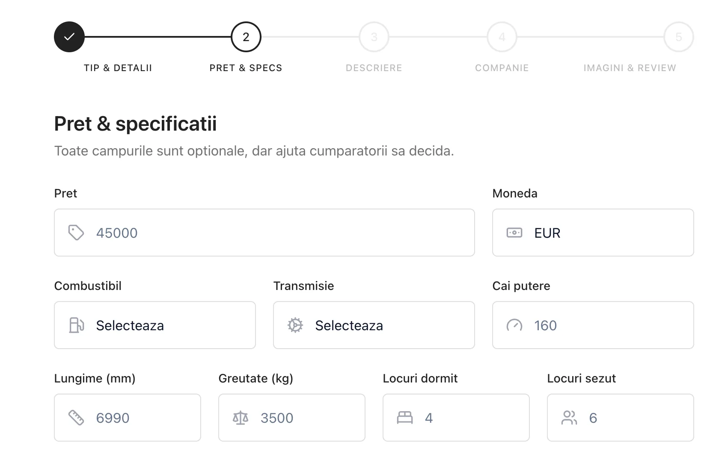Click the ruler icon in Lungime field
Viewport: 725px width, 472px height.
pos(76,418)
